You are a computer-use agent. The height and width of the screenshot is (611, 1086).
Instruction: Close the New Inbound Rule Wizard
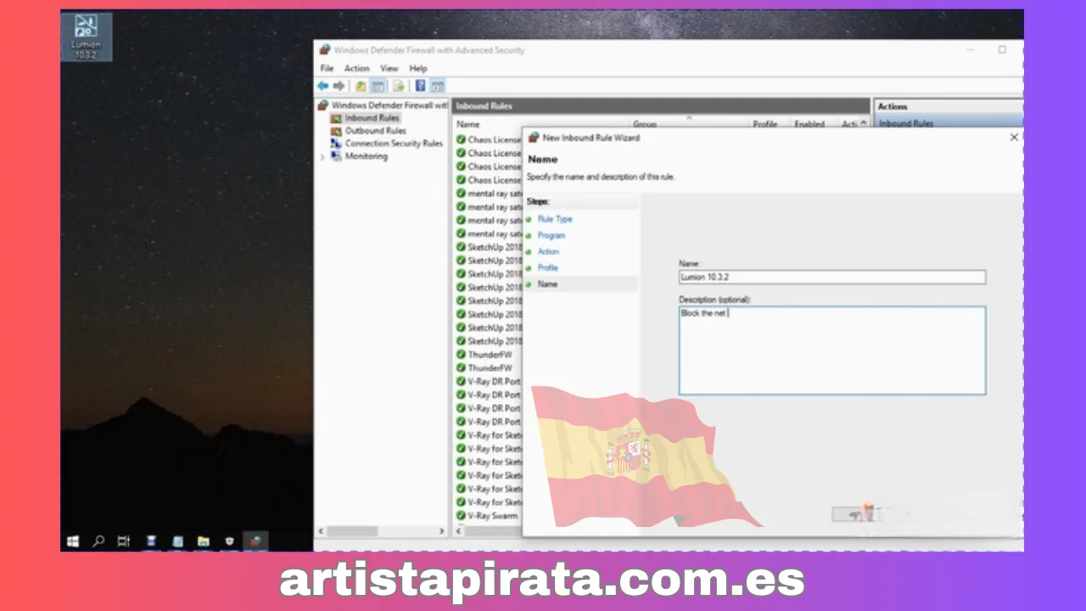click(x=1014, y=137)
